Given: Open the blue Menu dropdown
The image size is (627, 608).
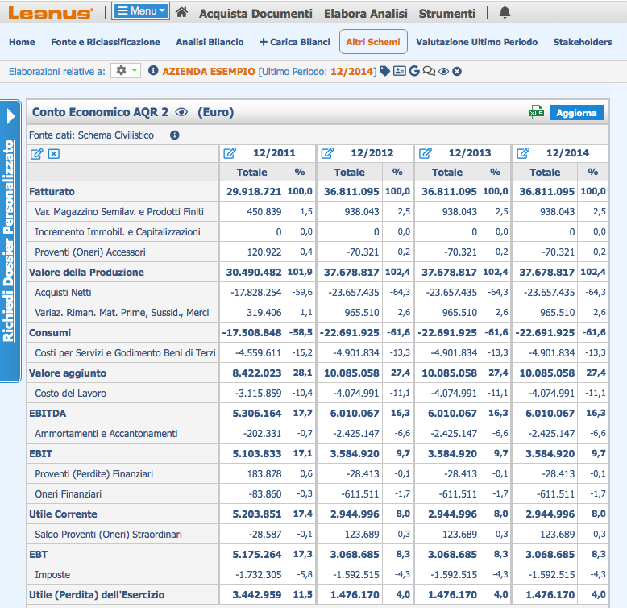Looking at the screenshot, I should 141,11.
